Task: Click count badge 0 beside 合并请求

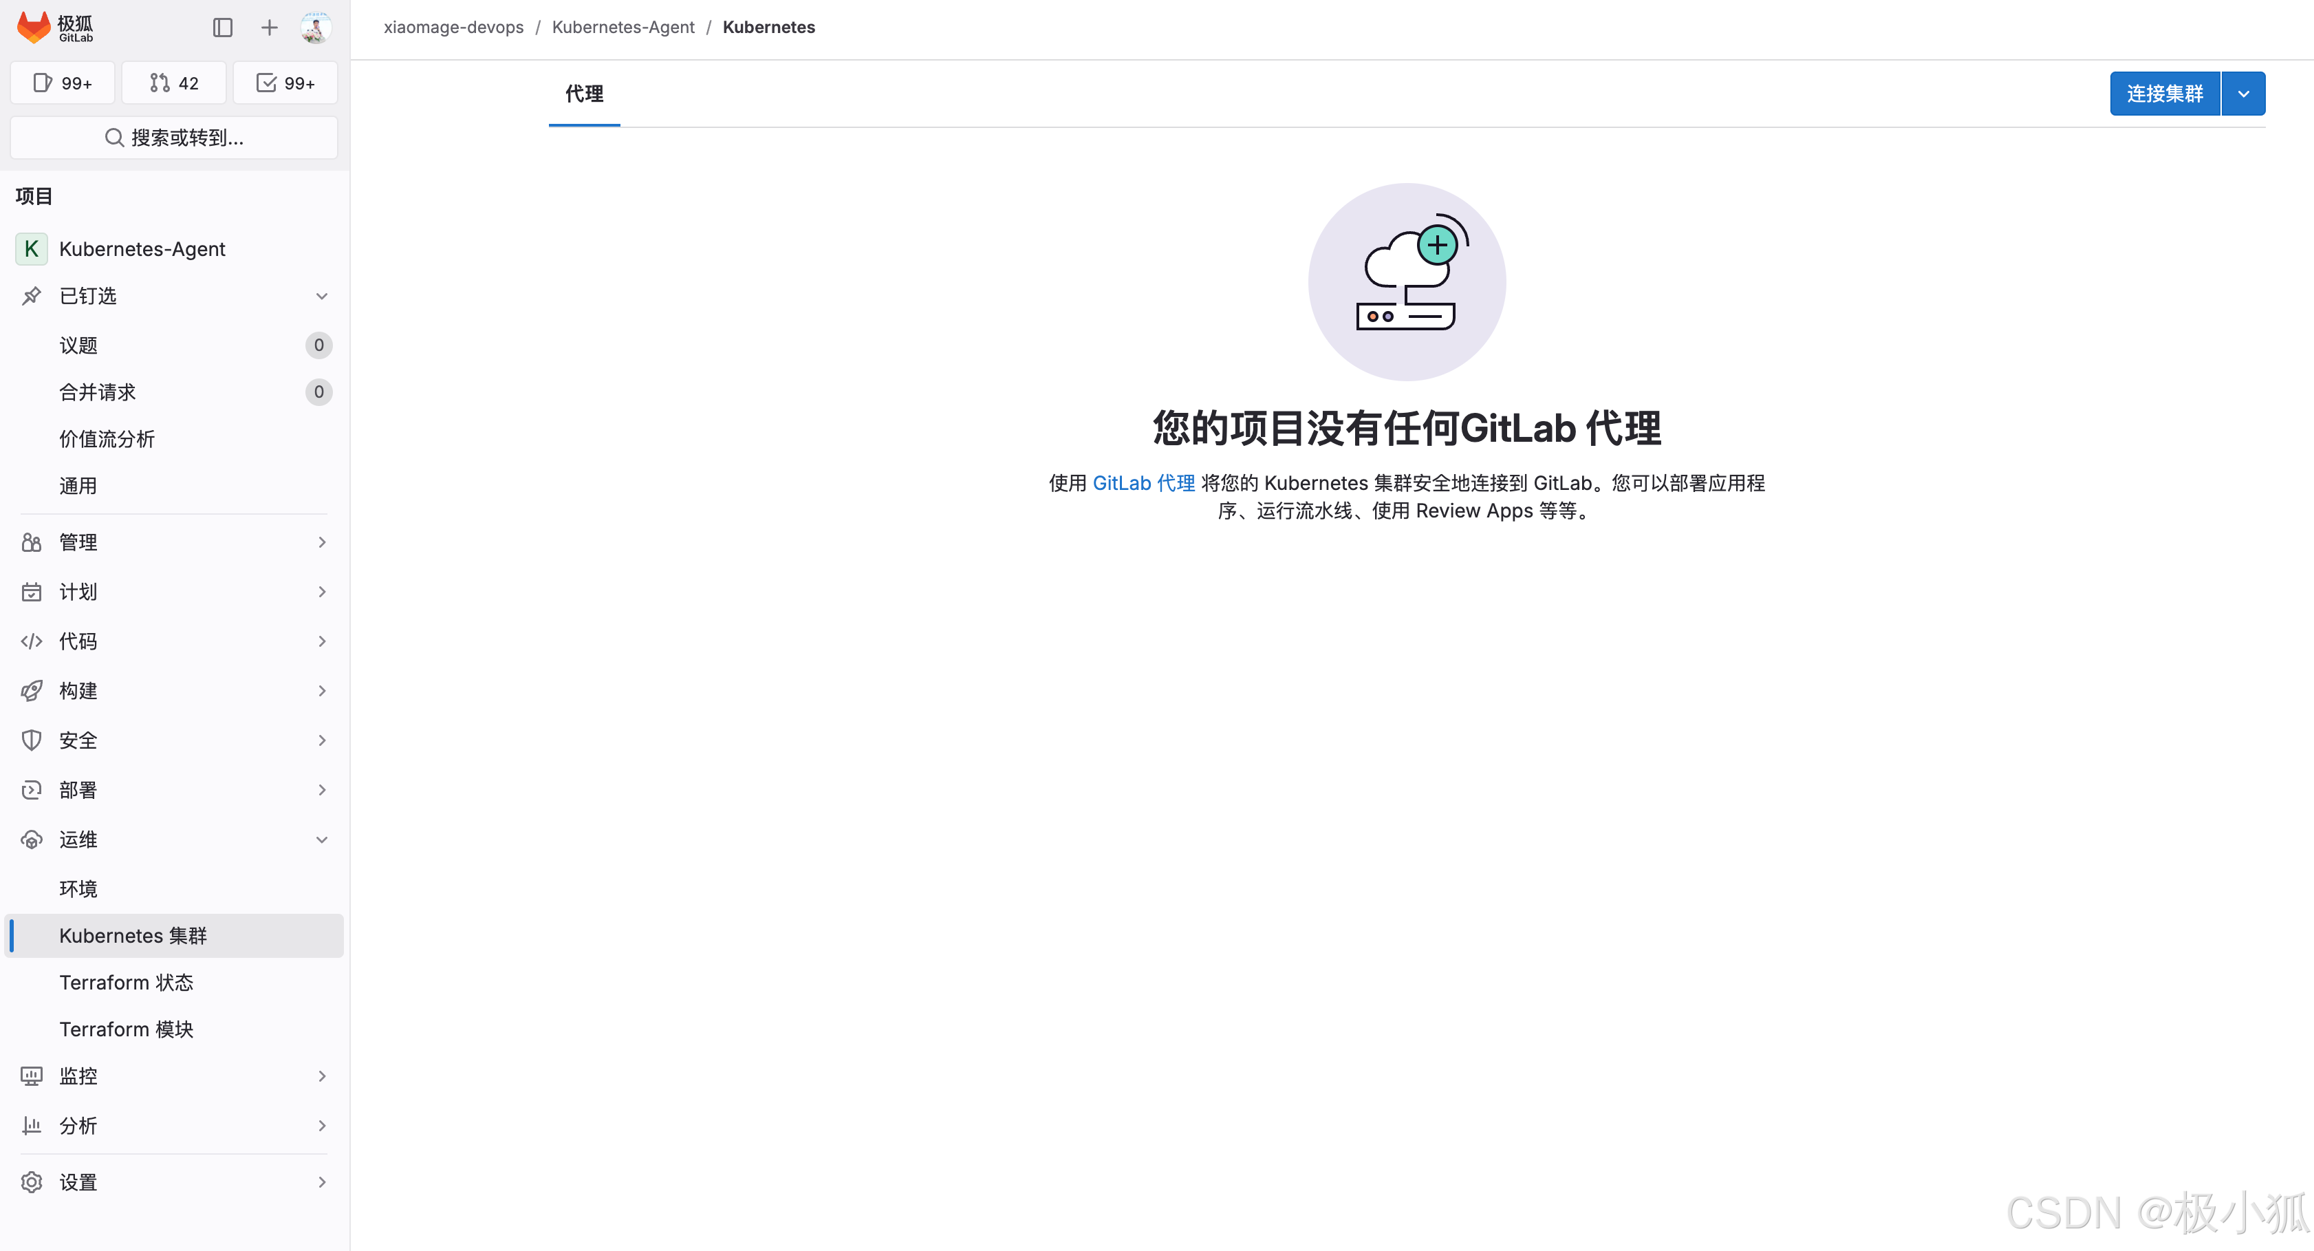Action: 319,392
